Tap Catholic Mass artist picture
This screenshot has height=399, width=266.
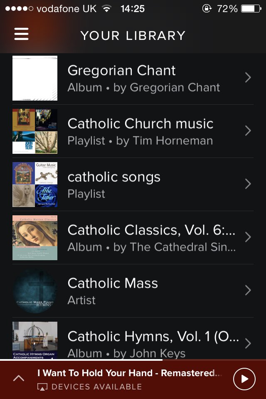tap(35, 291)
